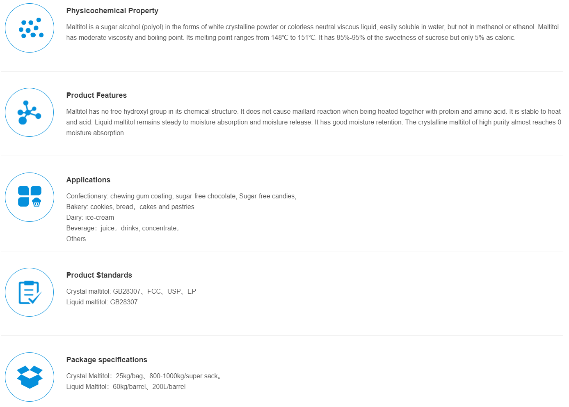Click the Confectionary applications line
The image size is (569, 407).
181,196
